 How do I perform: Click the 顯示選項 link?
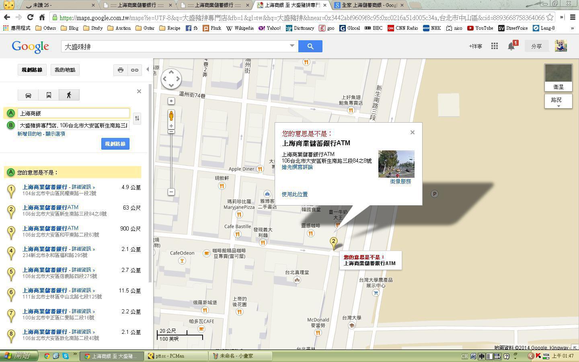click(x=55, y=134)
